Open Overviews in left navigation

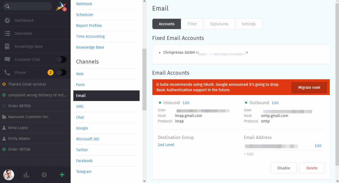point(35,33)
